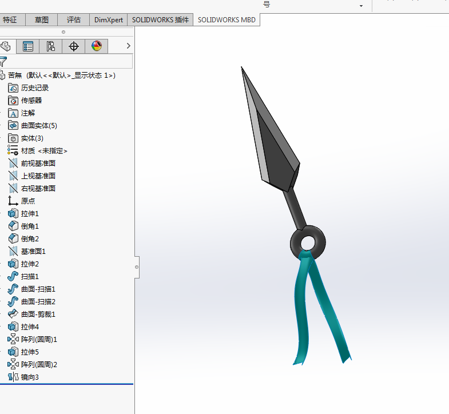
Task: Click the 曲面-剪裁1 trim surface icon
Action: [x=13, y=314]
